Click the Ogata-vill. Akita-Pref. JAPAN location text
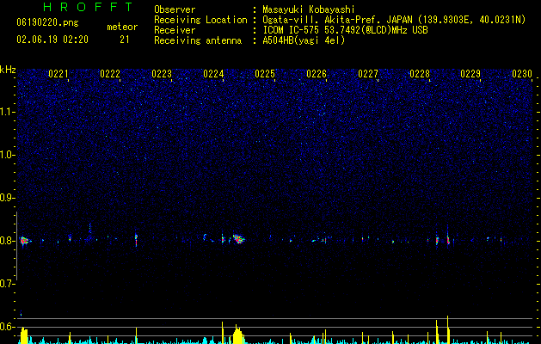Viewport: 541px width, 344px height. tap(394, 20)
